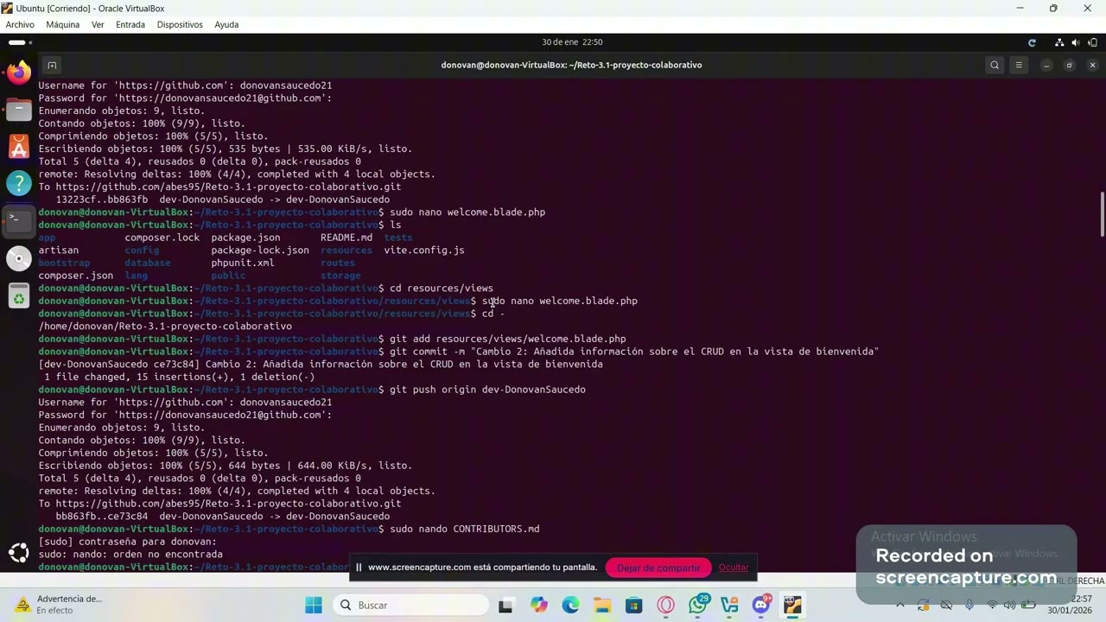Image resolution: width=1106 pixels, height=622 pixels.
Task: Open the Archivo menu in VirtualBox
Action: click(20, 24)
